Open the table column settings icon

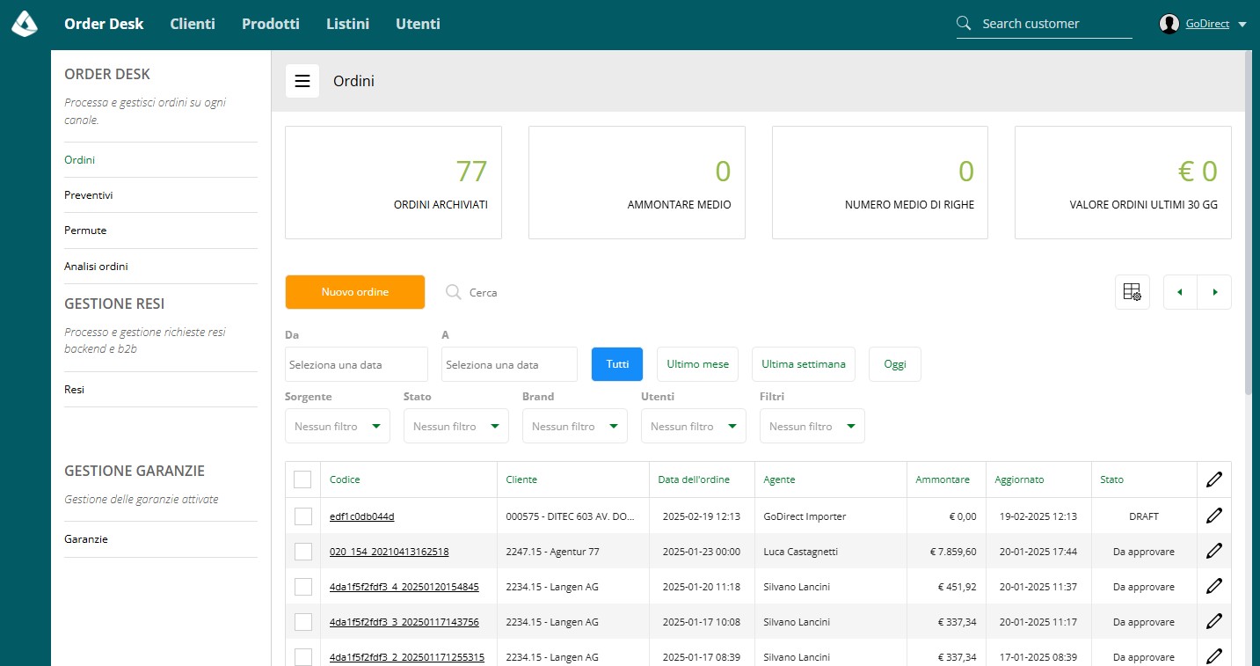(1132, 292)
